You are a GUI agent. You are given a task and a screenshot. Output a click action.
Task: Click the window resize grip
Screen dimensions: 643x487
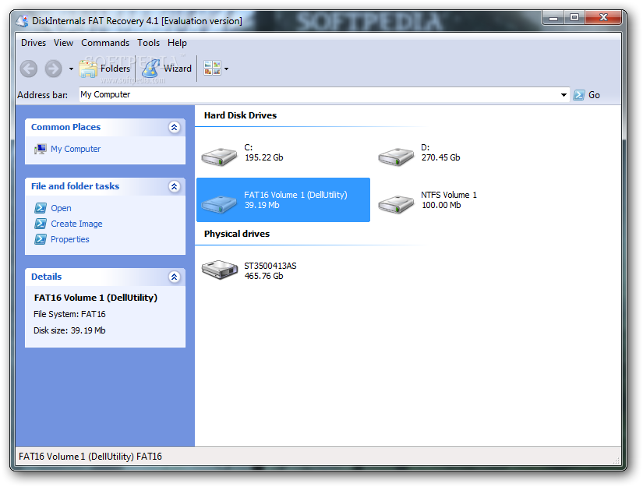[617, 461]
